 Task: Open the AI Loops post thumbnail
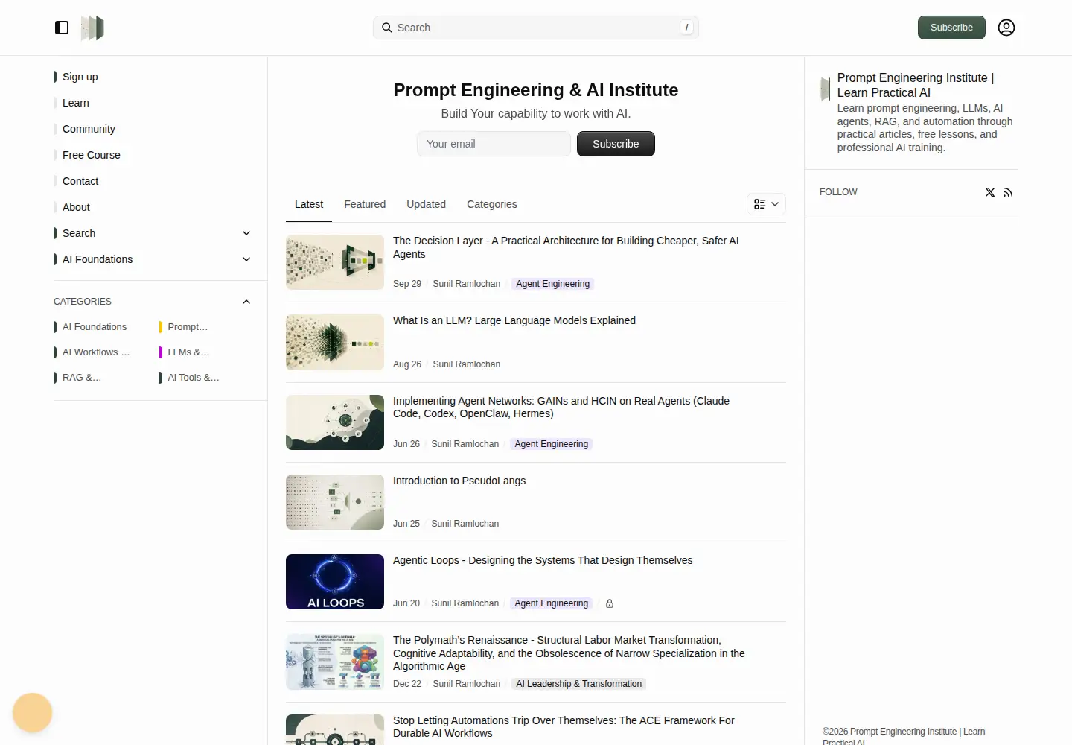click(x=335, y=582)
